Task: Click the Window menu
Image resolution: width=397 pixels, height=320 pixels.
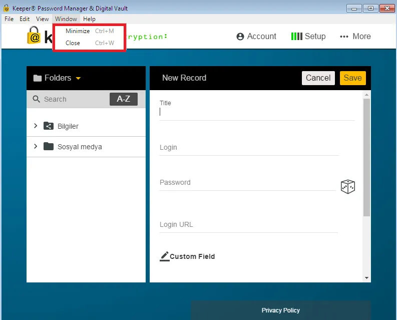Action: (66, 19)
